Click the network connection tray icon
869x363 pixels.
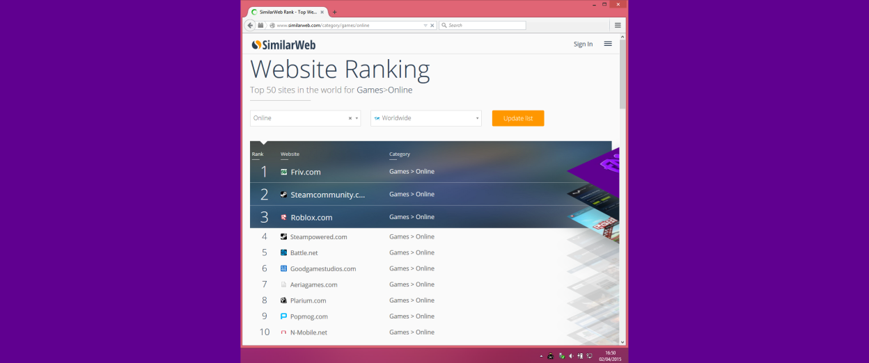tap(590, 356)
